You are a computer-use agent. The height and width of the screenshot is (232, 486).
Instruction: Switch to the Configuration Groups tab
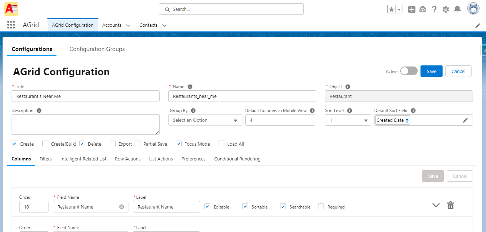click(97, 49)
